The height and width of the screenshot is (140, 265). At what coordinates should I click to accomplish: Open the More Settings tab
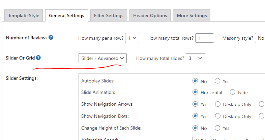pos(192,16)
